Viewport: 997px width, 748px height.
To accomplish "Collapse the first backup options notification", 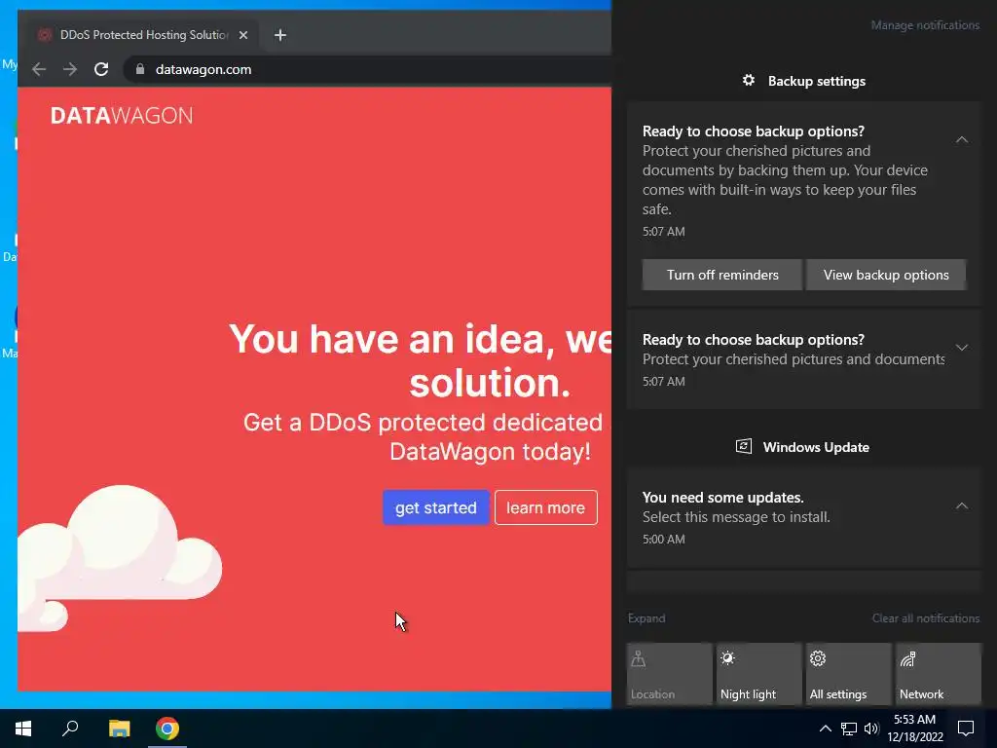I will [x=961, y=139].
